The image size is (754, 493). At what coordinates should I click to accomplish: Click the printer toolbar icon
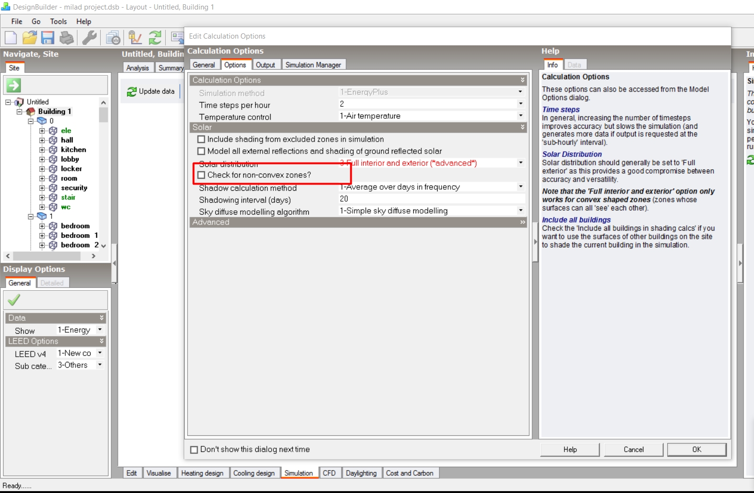tap(66, 38)
